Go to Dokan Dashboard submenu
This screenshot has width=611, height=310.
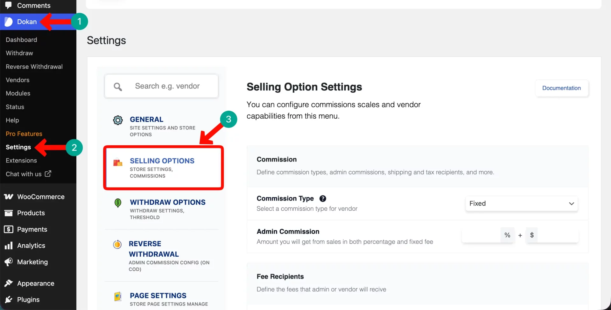[21, 40]
